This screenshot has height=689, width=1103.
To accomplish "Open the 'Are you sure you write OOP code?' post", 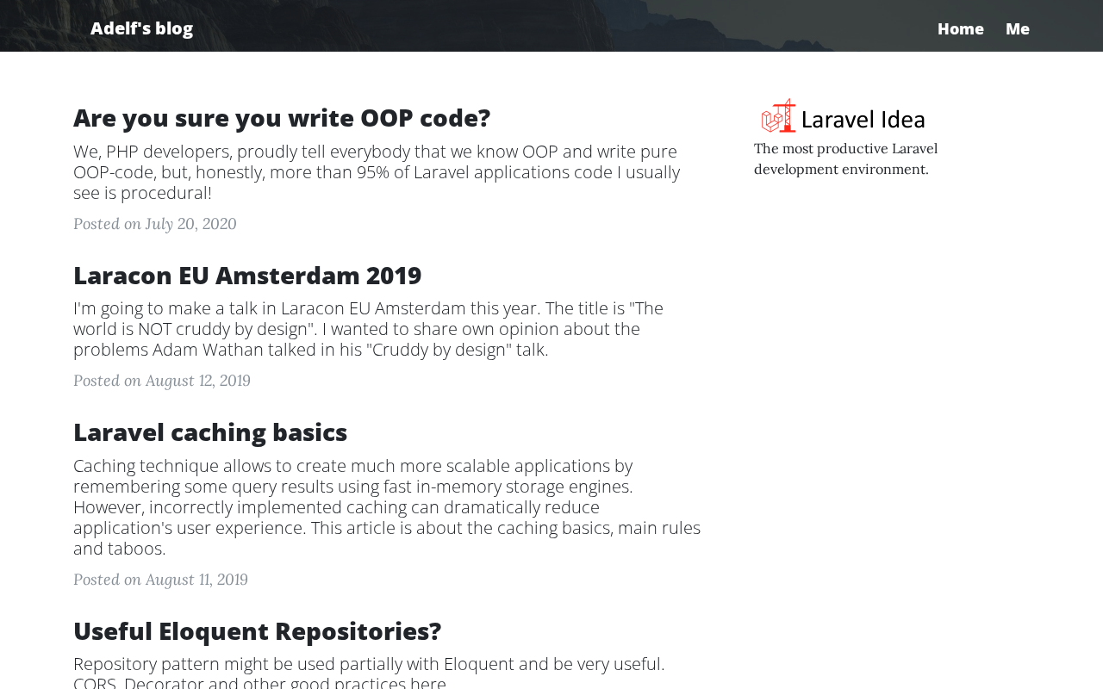I will click(282, 118).
